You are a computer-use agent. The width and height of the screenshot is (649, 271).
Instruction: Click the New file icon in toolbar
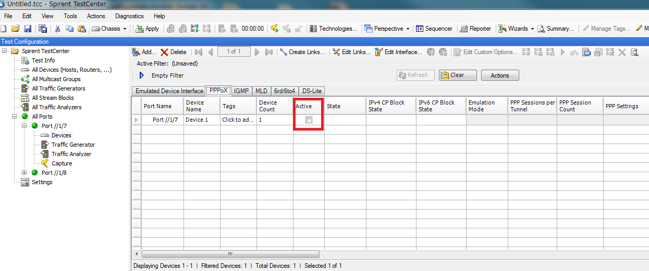click(4, 29)
